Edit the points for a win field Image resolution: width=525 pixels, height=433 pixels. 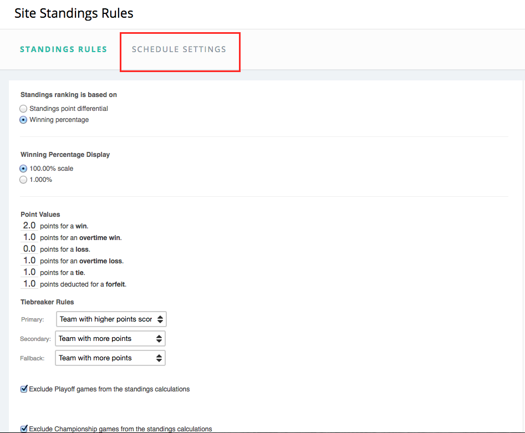[29, 225]
